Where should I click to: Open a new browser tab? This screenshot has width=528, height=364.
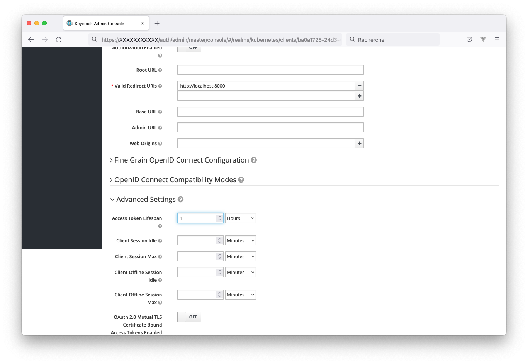pos(157,24)
